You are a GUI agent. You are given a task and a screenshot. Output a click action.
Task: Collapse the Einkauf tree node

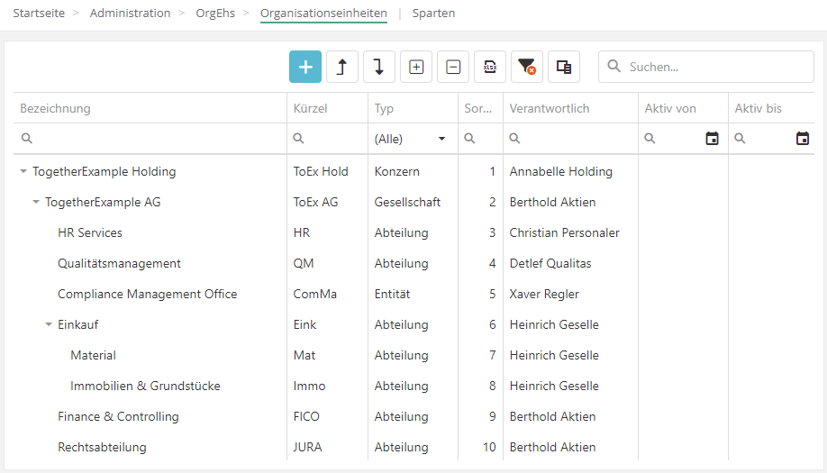(x=49, y=324)
